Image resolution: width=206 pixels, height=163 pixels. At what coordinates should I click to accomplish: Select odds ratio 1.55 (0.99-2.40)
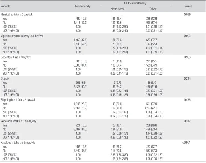(119, 31)
